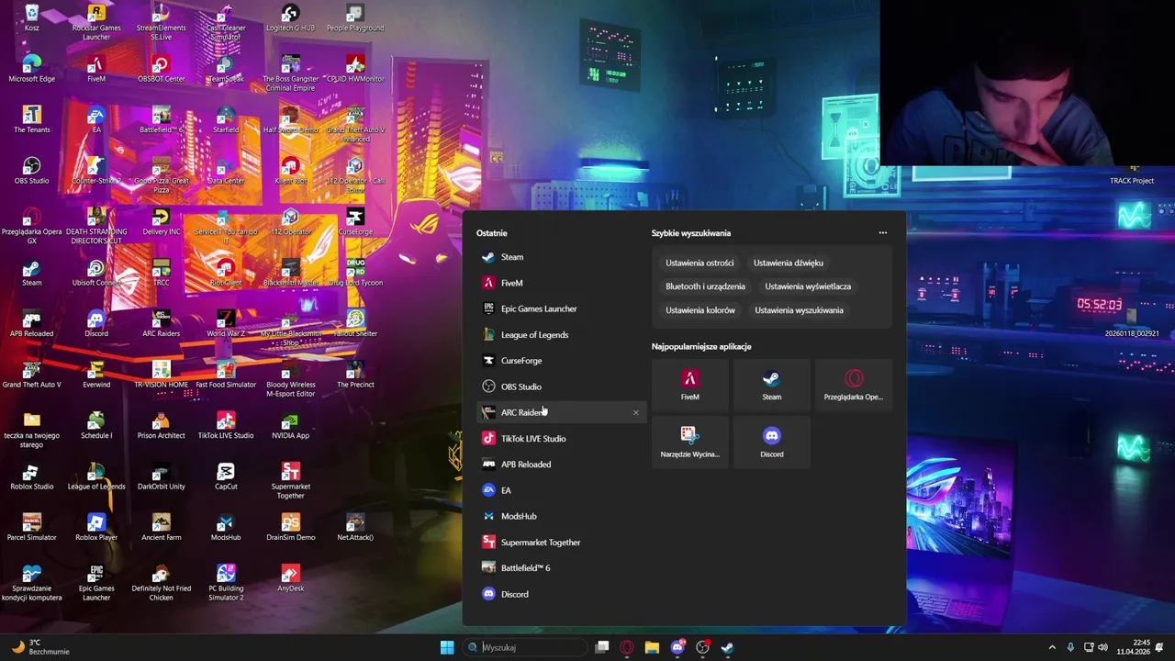
Task: Select TRACK Project desktop icon
Action: pyautogui.click(x=1132, y=175)
